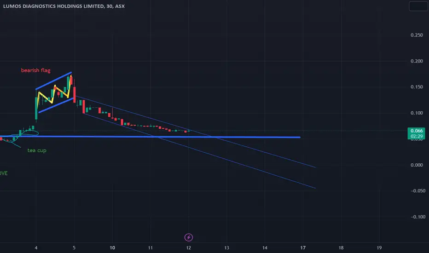Click the partial green 'OVE' text label
The height and width of the screenshot is (253, 429).
[4, 173]
